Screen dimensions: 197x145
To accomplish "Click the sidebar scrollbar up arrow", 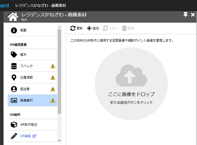I will pyautogui.click(x=59, y=27).
